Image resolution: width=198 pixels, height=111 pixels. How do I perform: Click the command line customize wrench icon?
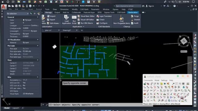pyautogui.click(x=47, y=105)
